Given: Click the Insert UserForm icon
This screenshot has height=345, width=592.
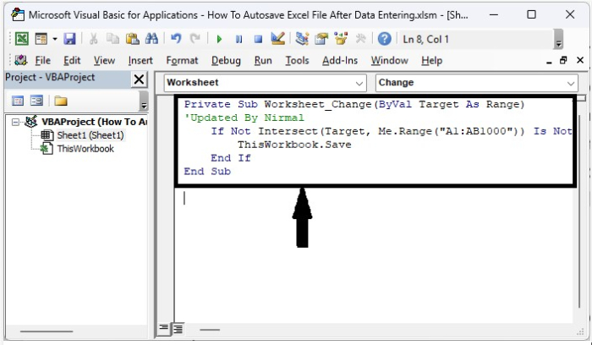Looking at the screenshot, I should click(41, 39).
